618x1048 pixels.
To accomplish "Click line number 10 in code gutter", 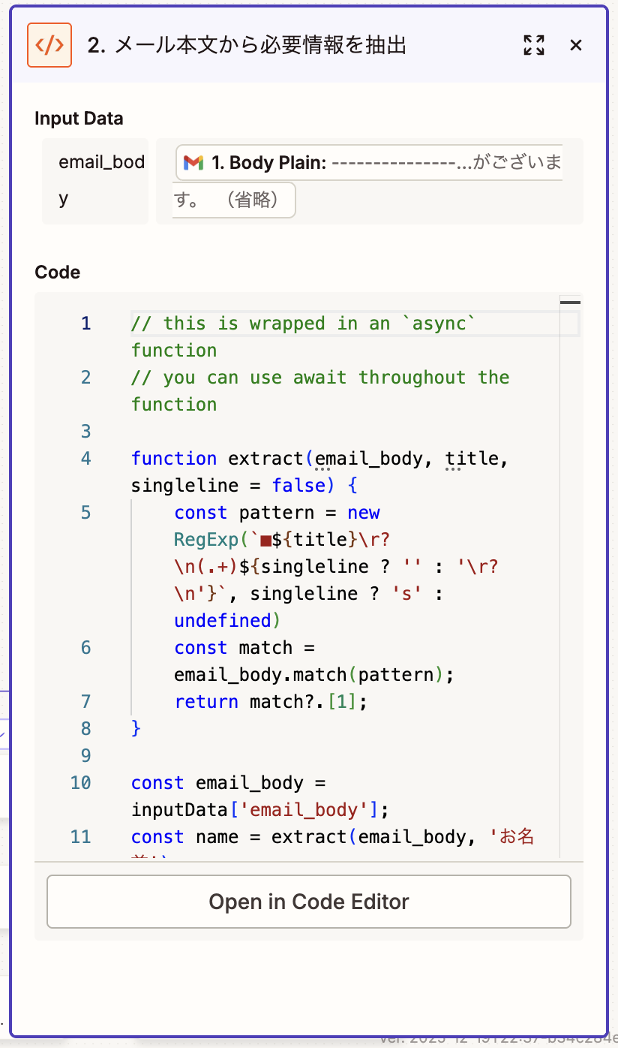I will [x=81, y=783].
